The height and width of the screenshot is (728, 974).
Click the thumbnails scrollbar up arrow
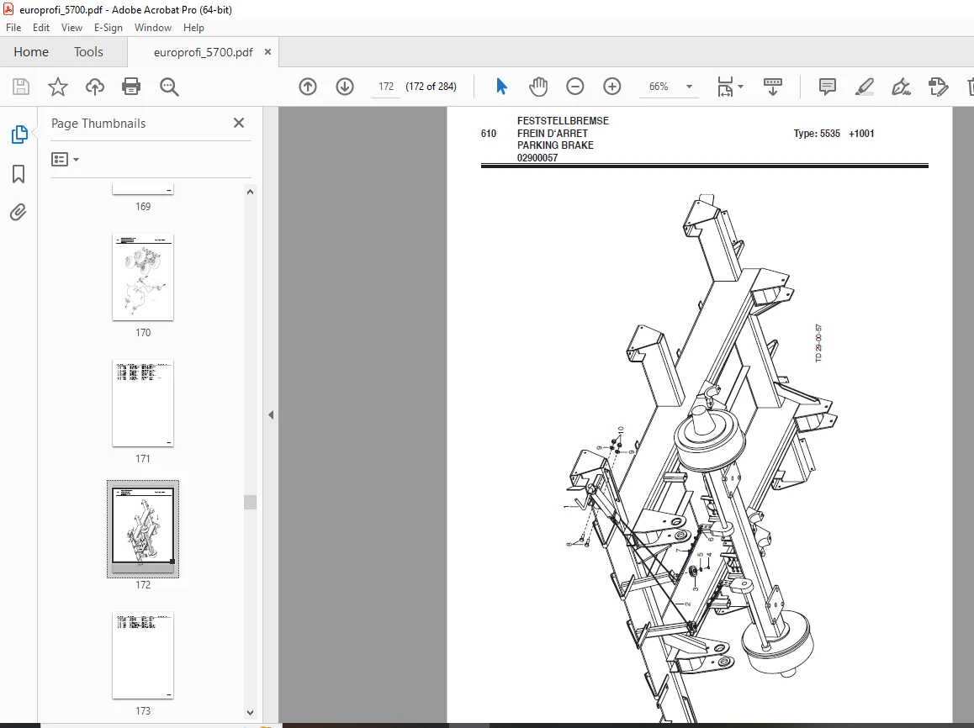click(x=251, y=192)
